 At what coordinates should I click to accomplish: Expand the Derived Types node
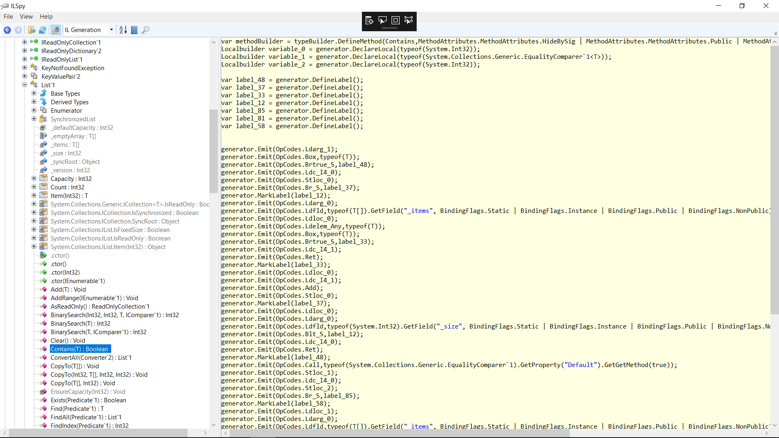[x=34, y=102]
